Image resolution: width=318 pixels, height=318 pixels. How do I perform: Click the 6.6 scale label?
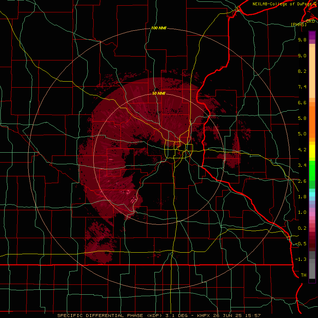302,102
